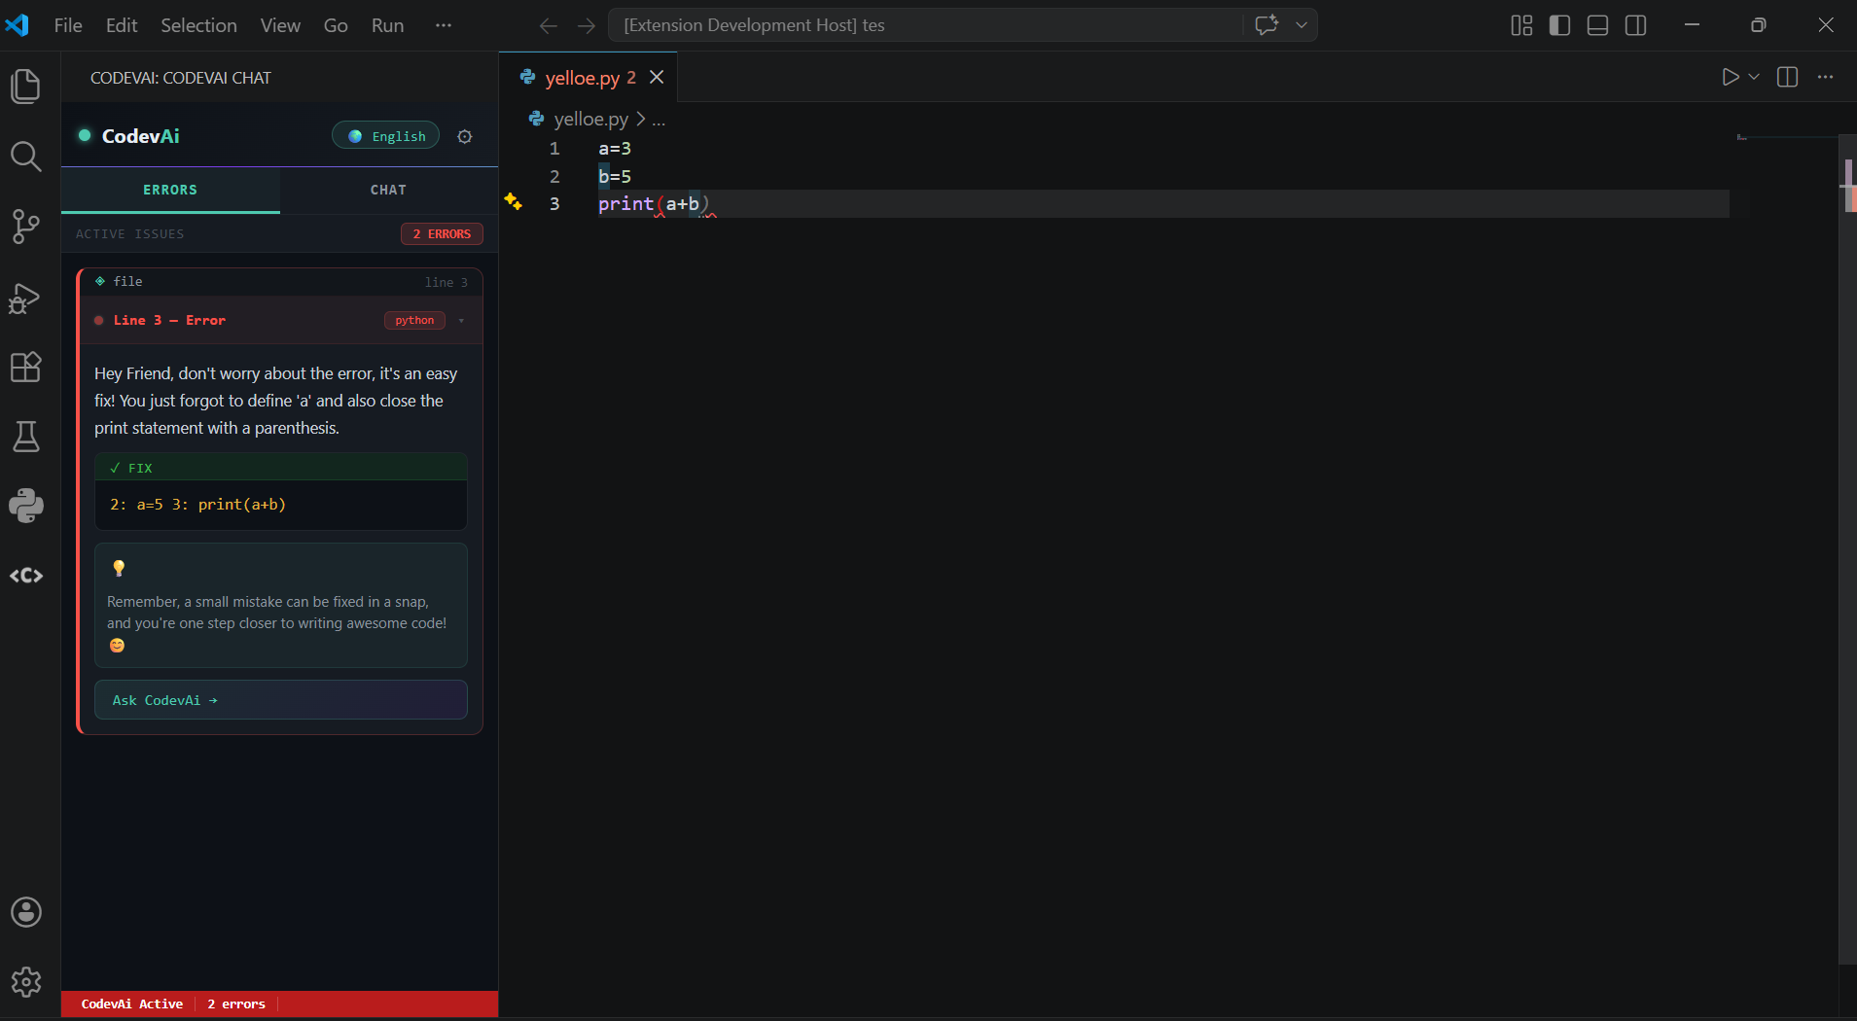Close the yelloe.py tab
Image resolution: width=1857 pixels, height=1021 pixels.
657,77
